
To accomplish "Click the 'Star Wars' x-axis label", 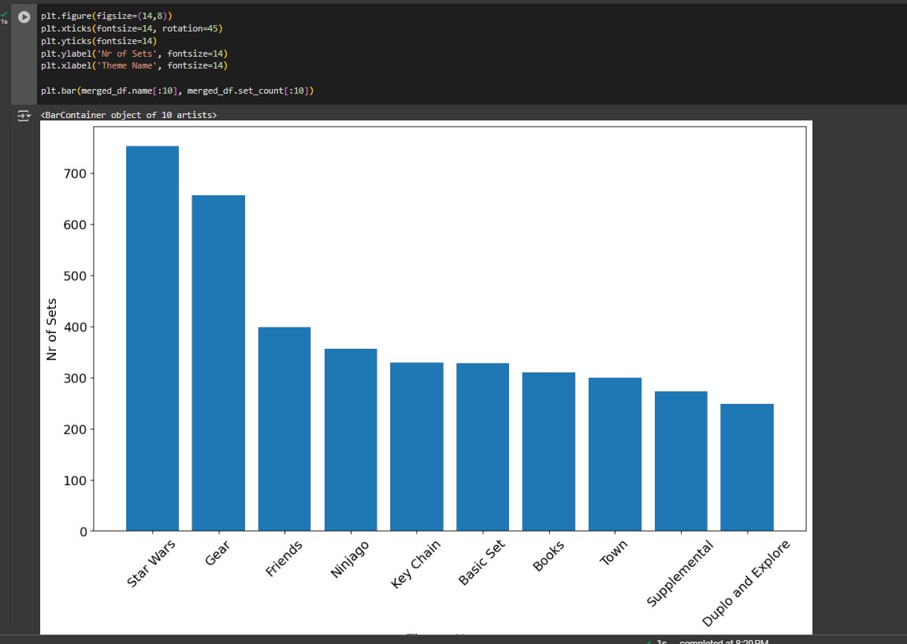I will (151, 564).
